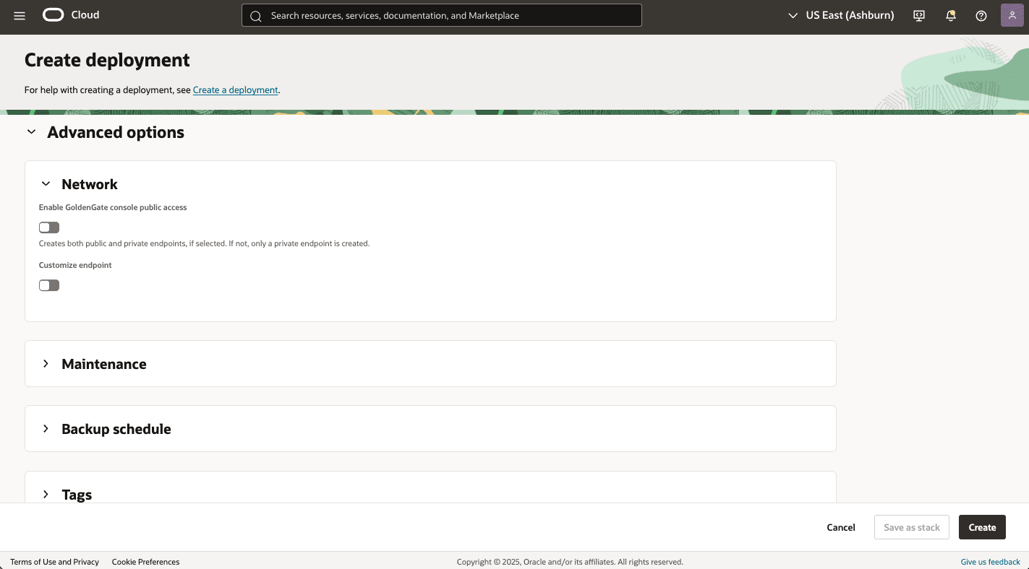Enable GoldenGate console public access
The image size is (1029, 569).
(x=48, y=227)
